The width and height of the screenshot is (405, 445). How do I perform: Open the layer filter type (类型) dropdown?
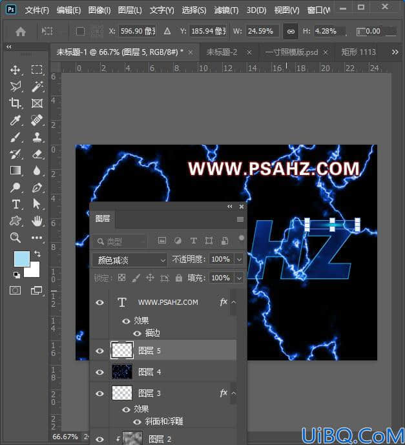119,242
